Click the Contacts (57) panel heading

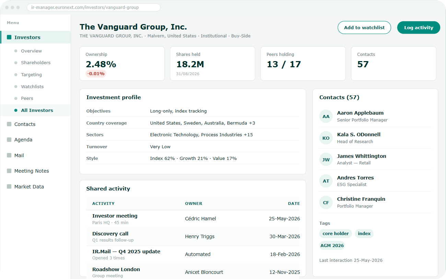pos(339,97)
